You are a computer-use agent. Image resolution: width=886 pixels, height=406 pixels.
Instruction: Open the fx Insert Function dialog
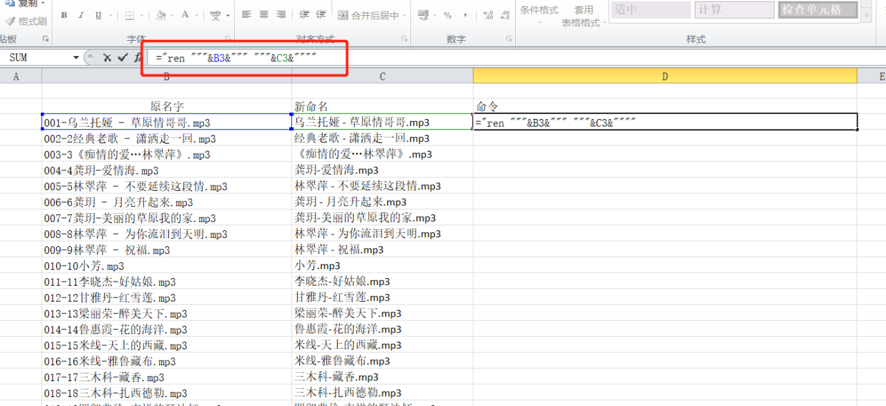(138, 57)
